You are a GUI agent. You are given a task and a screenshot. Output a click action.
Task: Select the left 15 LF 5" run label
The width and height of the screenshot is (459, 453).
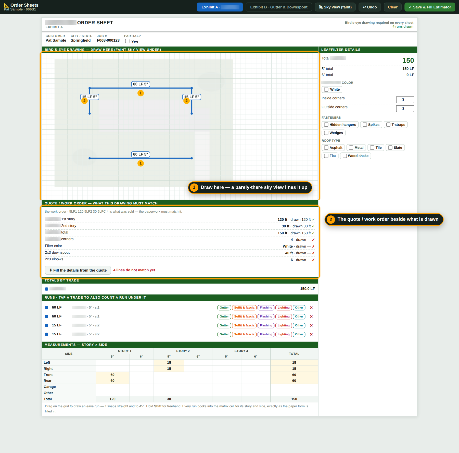pyautogui.click(x=90, y=97)
